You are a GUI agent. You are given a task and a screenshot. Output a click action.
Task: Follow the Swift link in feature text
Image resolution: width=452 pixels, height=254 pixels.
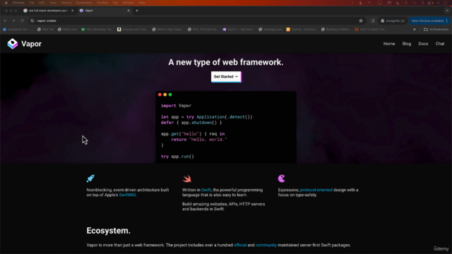tap(206, 190)
